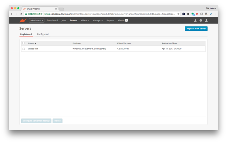The height and width of the screenshot is (143, 227).
Task: Open the Dashboard menu item
Action: 52,20
